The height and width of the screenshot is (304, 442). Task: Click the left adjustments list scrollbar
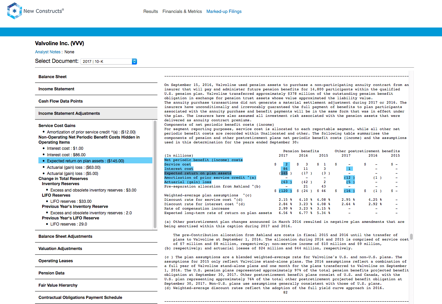point(155,175)
